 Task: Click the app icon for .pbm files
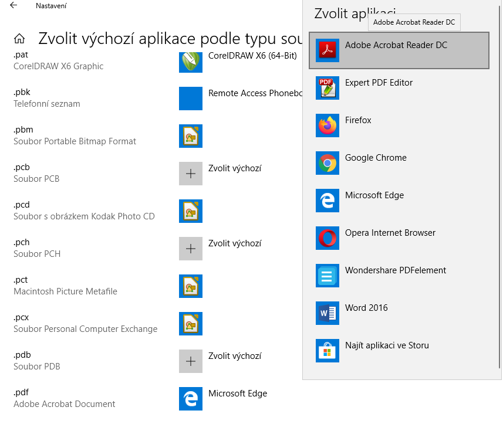coord(191,136)
